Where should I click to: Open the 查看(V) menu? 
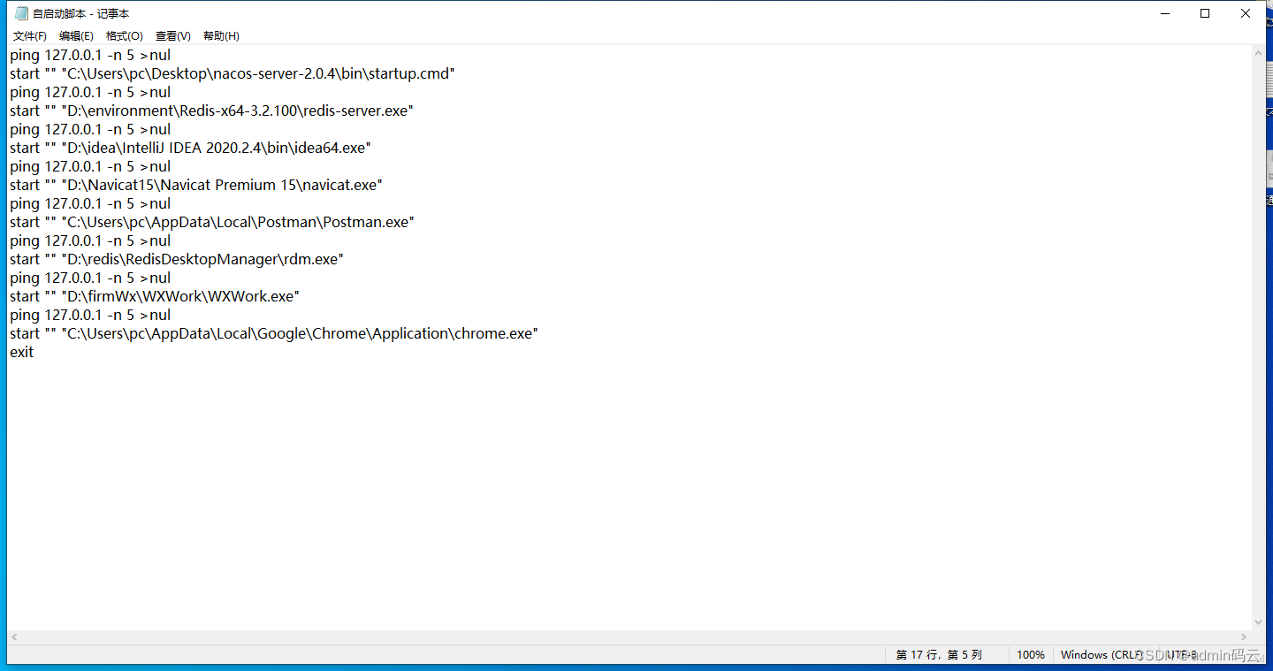[x=173, y=35]
